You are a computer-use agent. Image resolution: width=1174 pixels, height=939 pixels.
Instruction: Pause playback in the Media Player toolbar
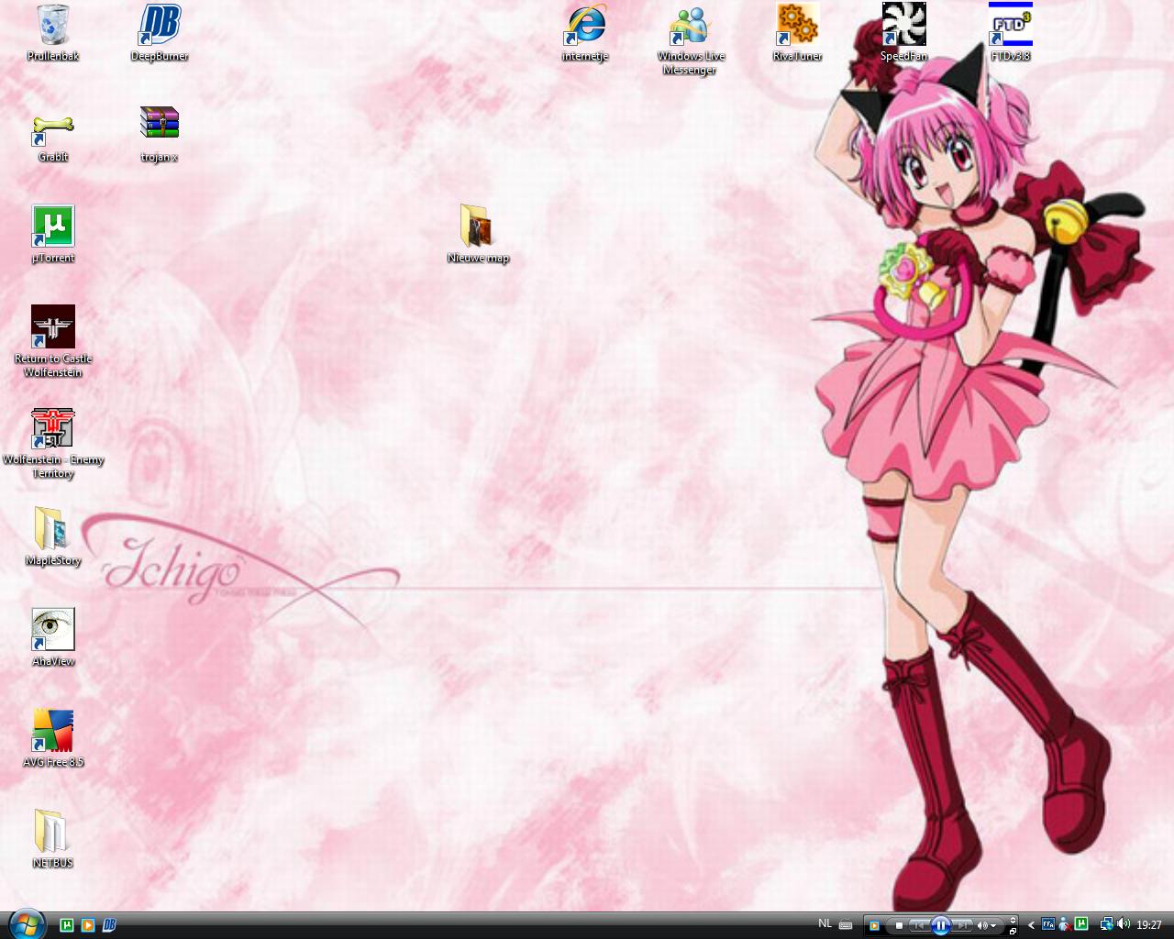941,925
